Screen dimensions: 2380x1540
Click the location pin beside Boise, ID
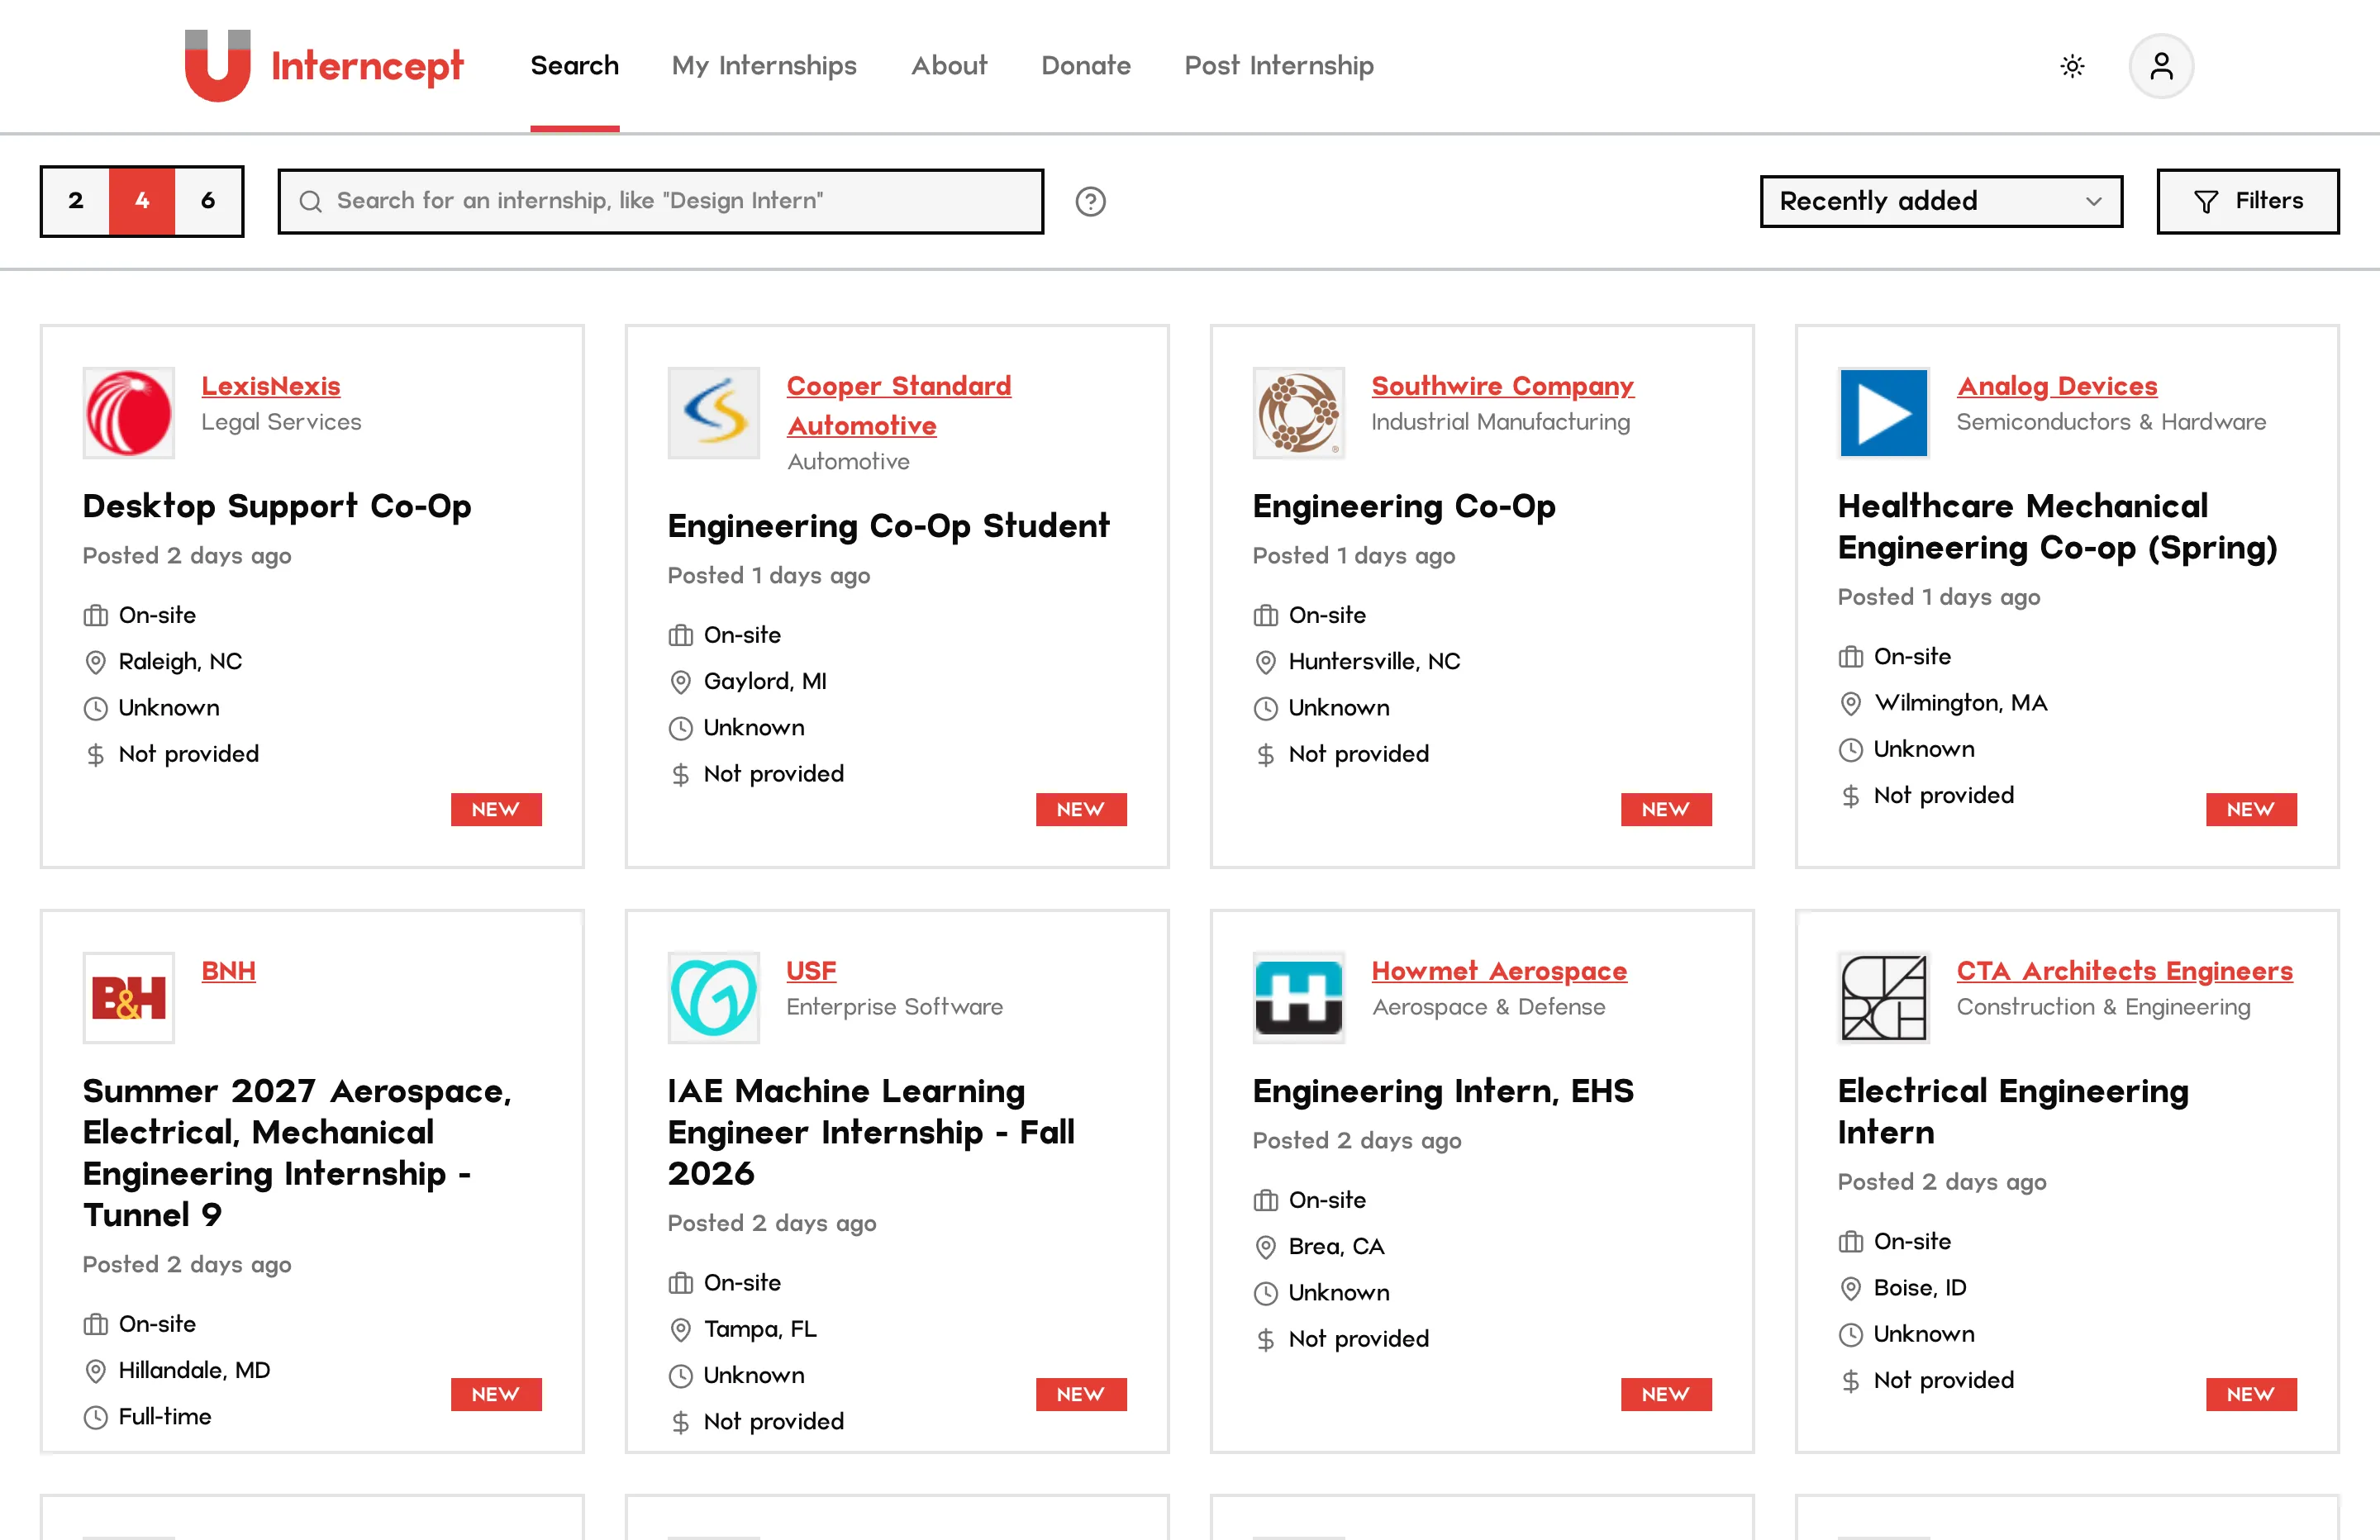tap(1850, 1288)
